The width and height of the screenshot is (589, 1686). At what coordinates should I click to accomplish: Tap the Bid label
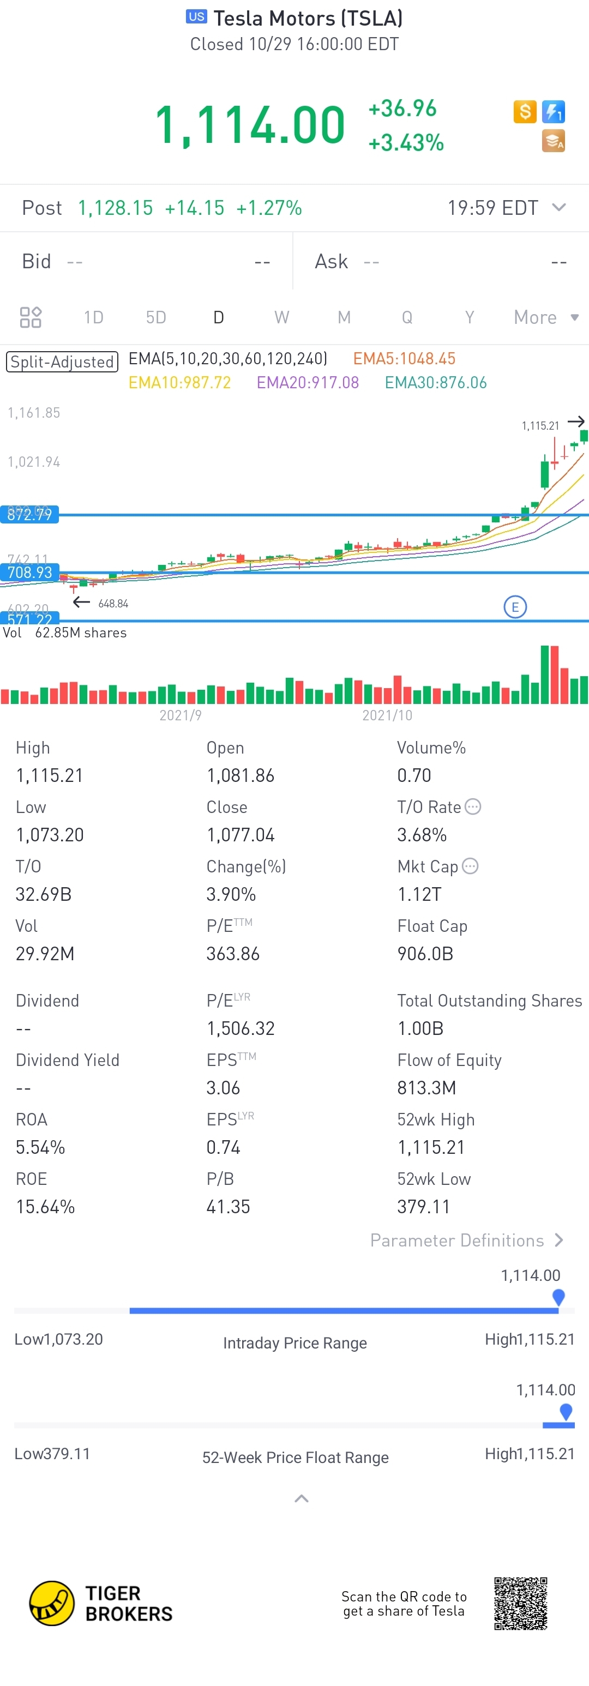tap(37, 261)
